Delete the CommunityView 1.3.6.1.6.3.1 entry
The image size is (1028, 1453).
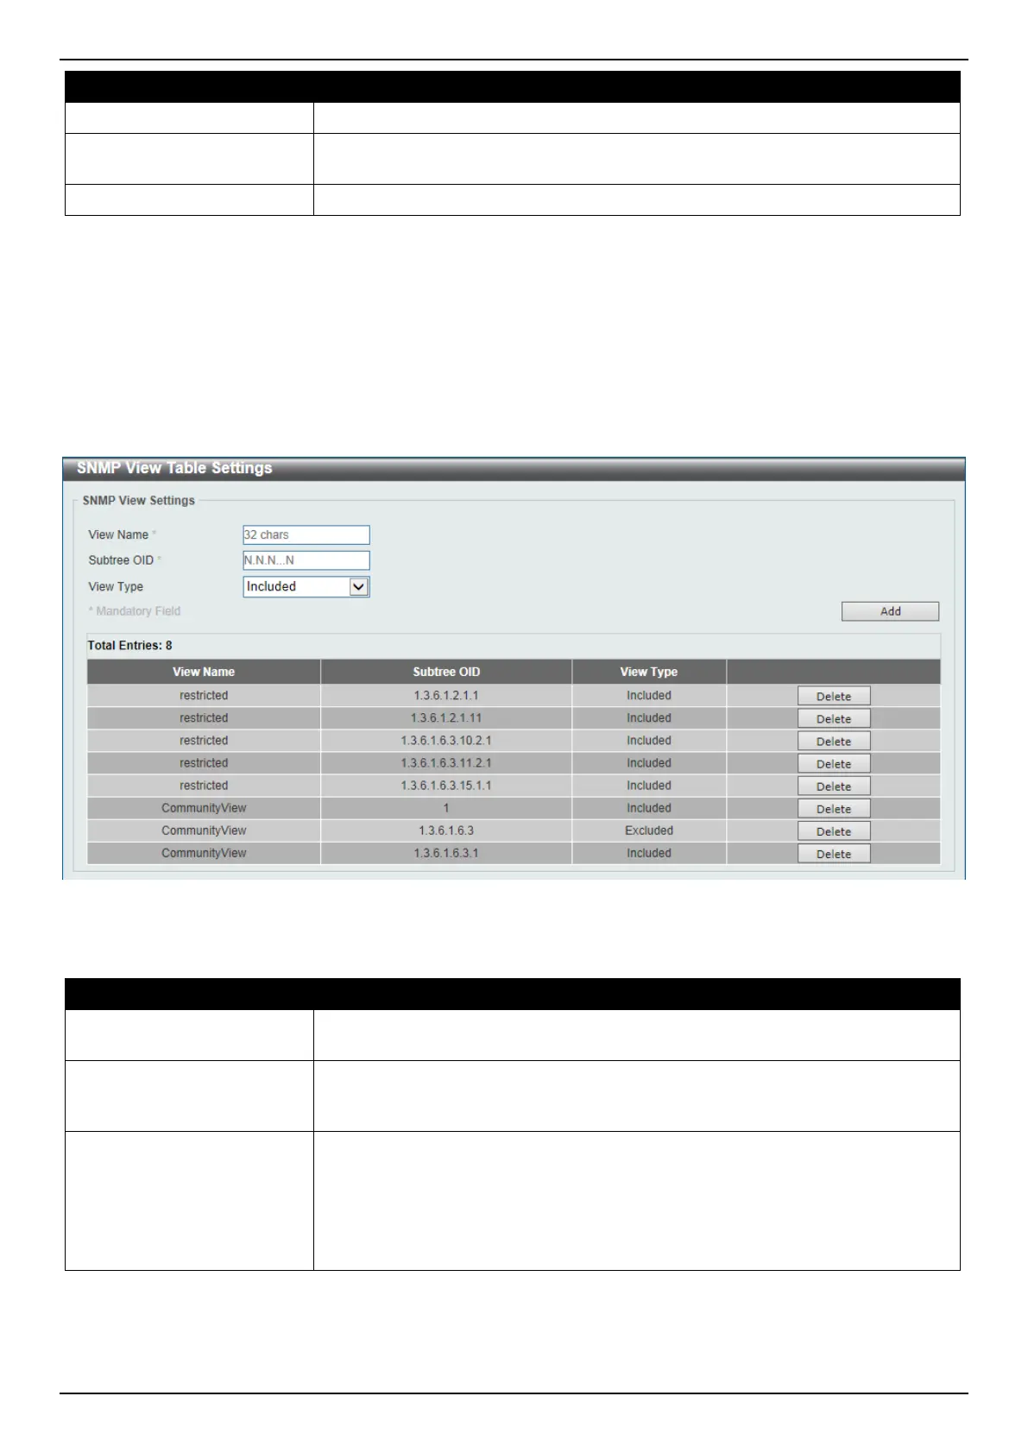point(834,853)
